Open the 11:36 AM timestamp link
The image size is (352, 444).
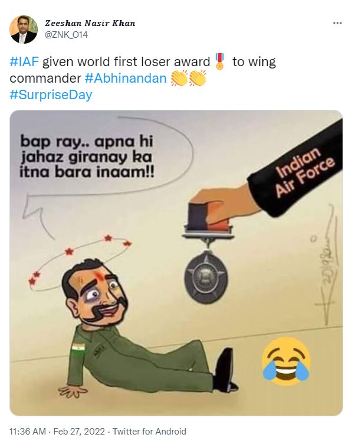(28, 431)
